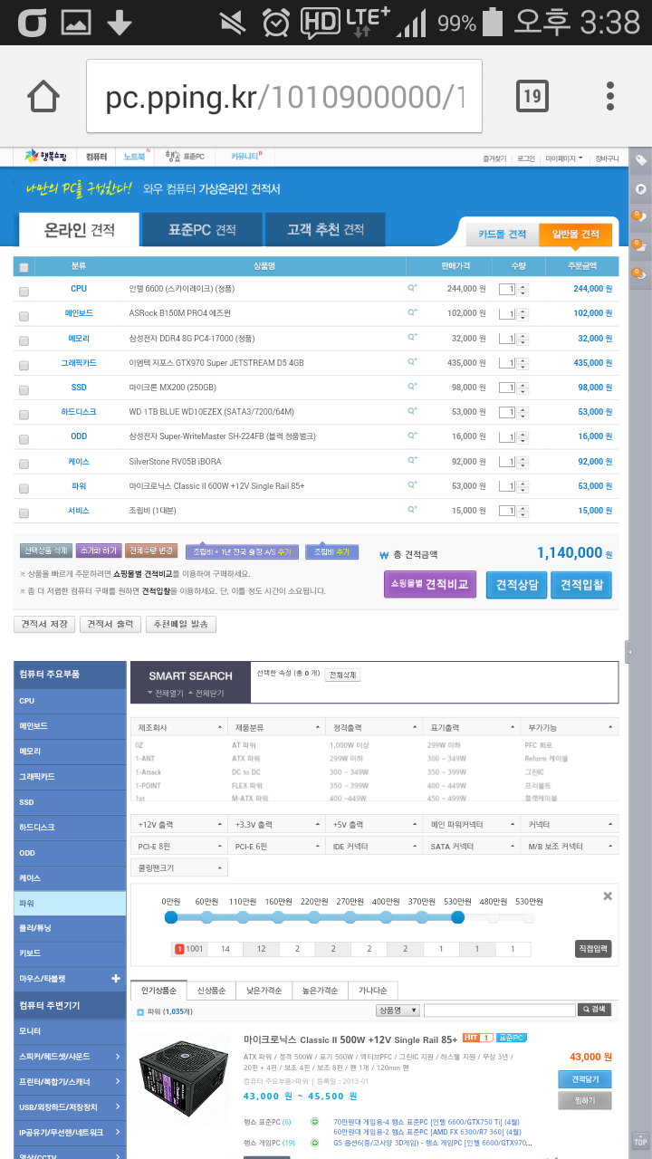
Task: Click the 530만원 price slider handle
Action: point(457,917)
